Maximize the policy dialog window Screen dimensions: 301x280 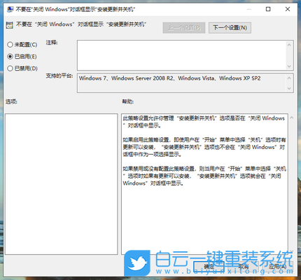(x=268, y=9)
